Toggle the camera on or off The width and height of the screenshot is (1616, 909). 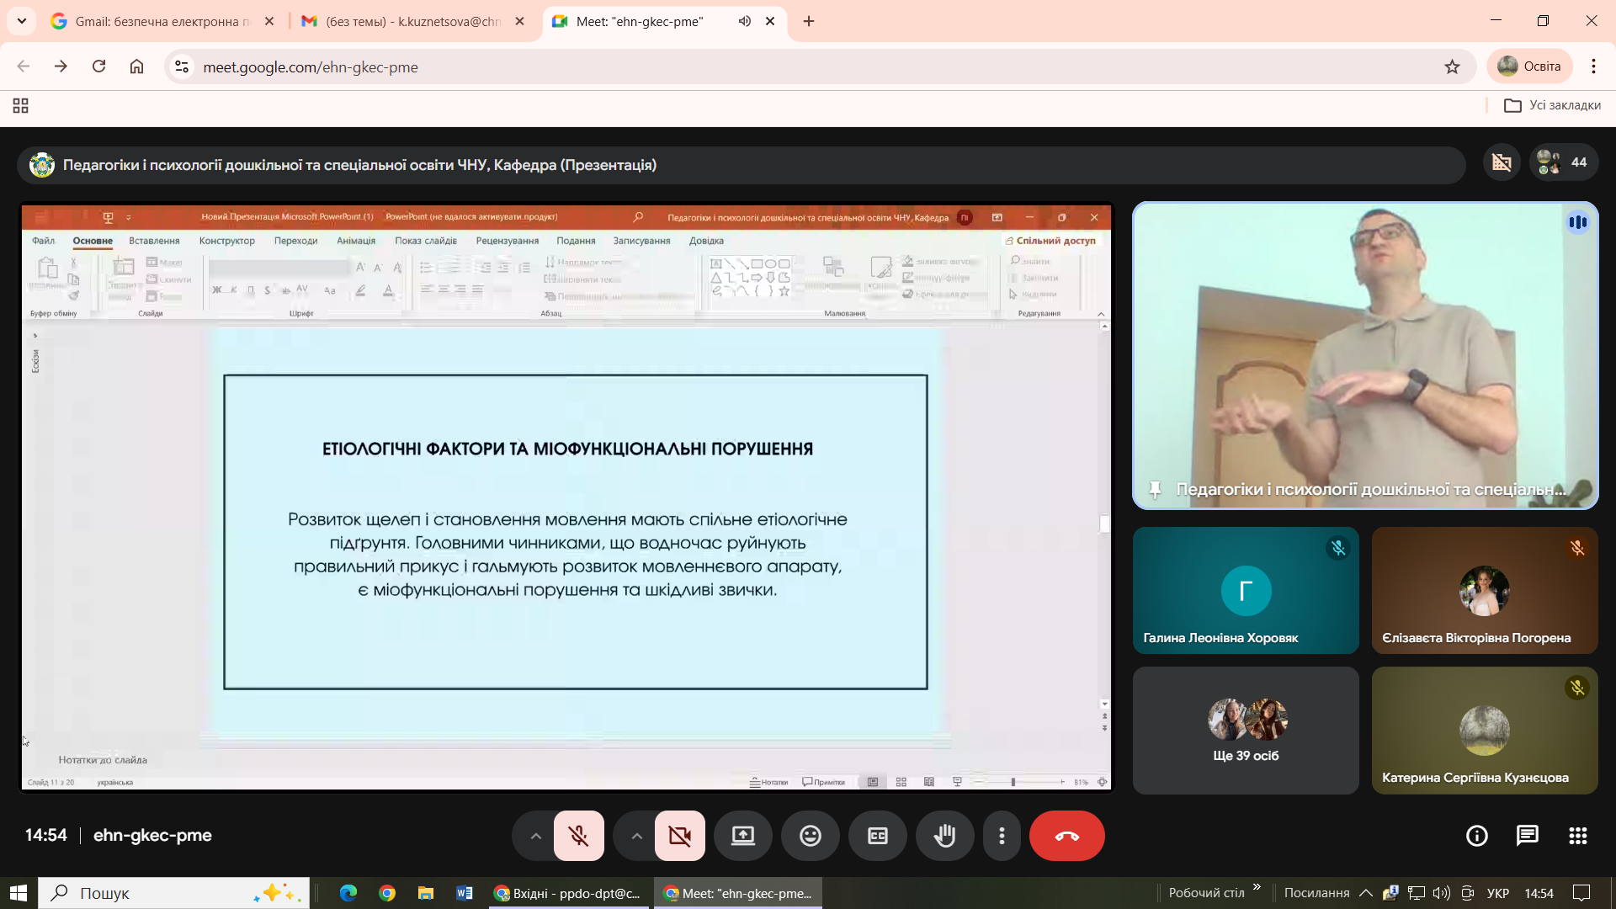pyautogui.click(x=679, y=836)
